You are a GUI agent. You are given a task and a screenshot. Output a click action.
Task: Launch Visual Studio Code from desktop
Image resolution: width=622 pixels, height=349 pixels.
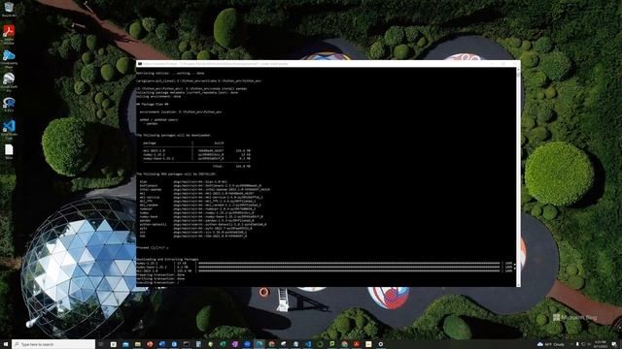(x=9, y=129)
